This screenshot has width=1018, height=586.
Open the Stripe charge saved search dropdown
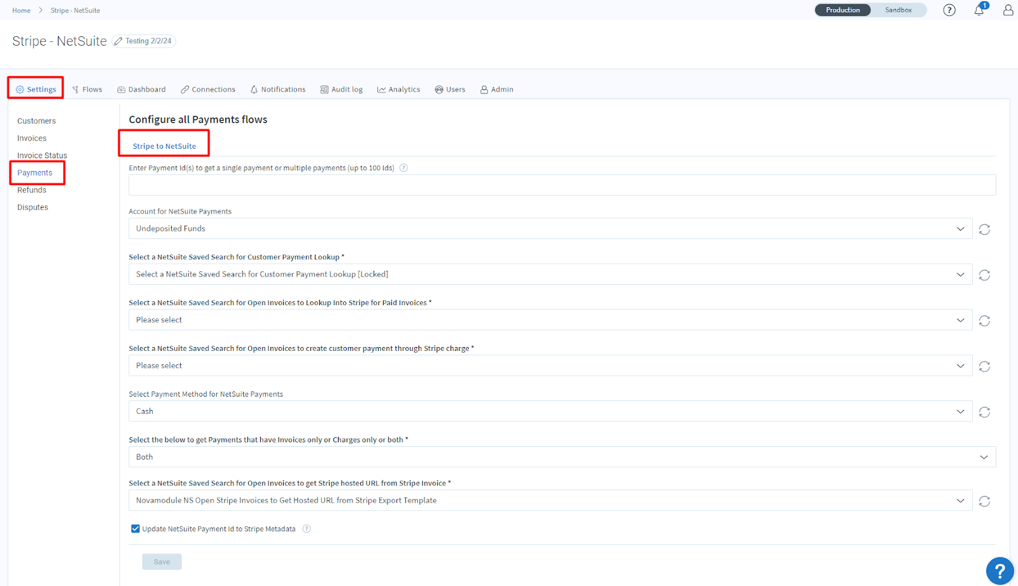click(x=550, y=366)
